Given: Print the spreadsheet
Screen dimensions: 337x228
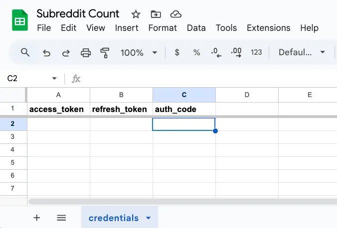Looking at the screenshot, I should (86, 52).
